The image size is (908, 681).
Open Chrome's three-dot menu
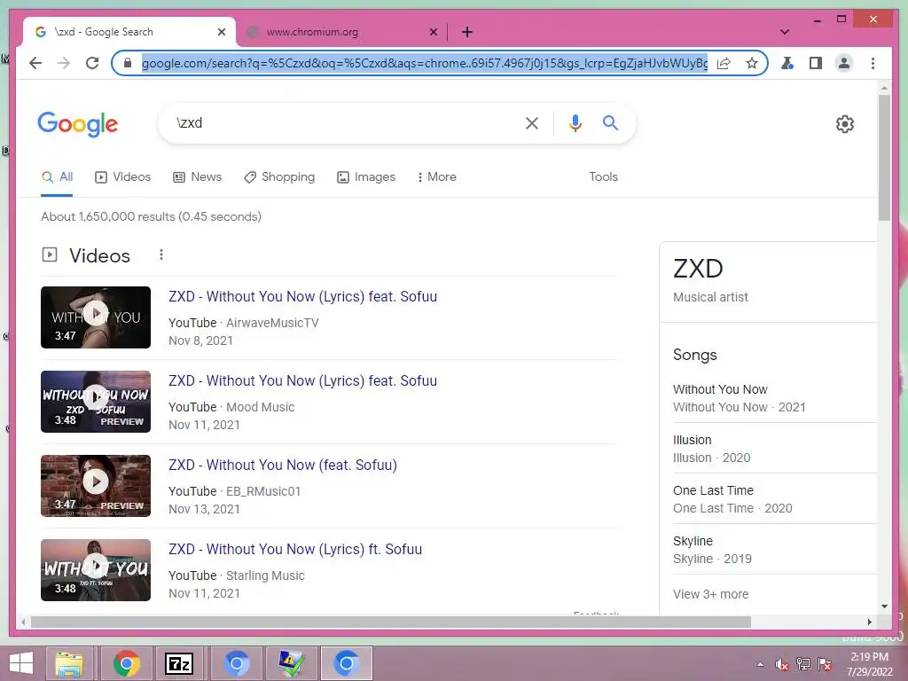coord(873,63)
